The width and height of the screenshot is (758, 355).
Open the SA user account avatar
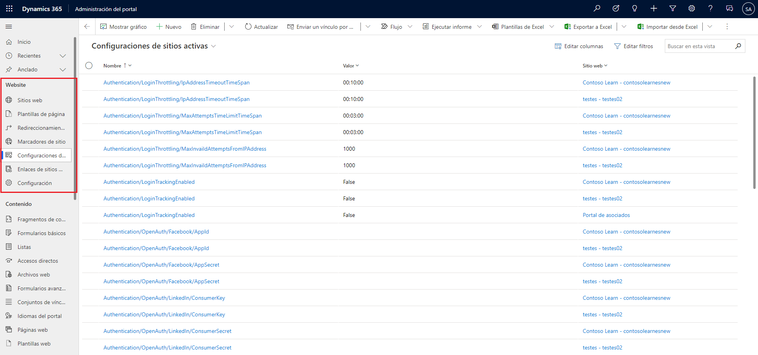749,9
